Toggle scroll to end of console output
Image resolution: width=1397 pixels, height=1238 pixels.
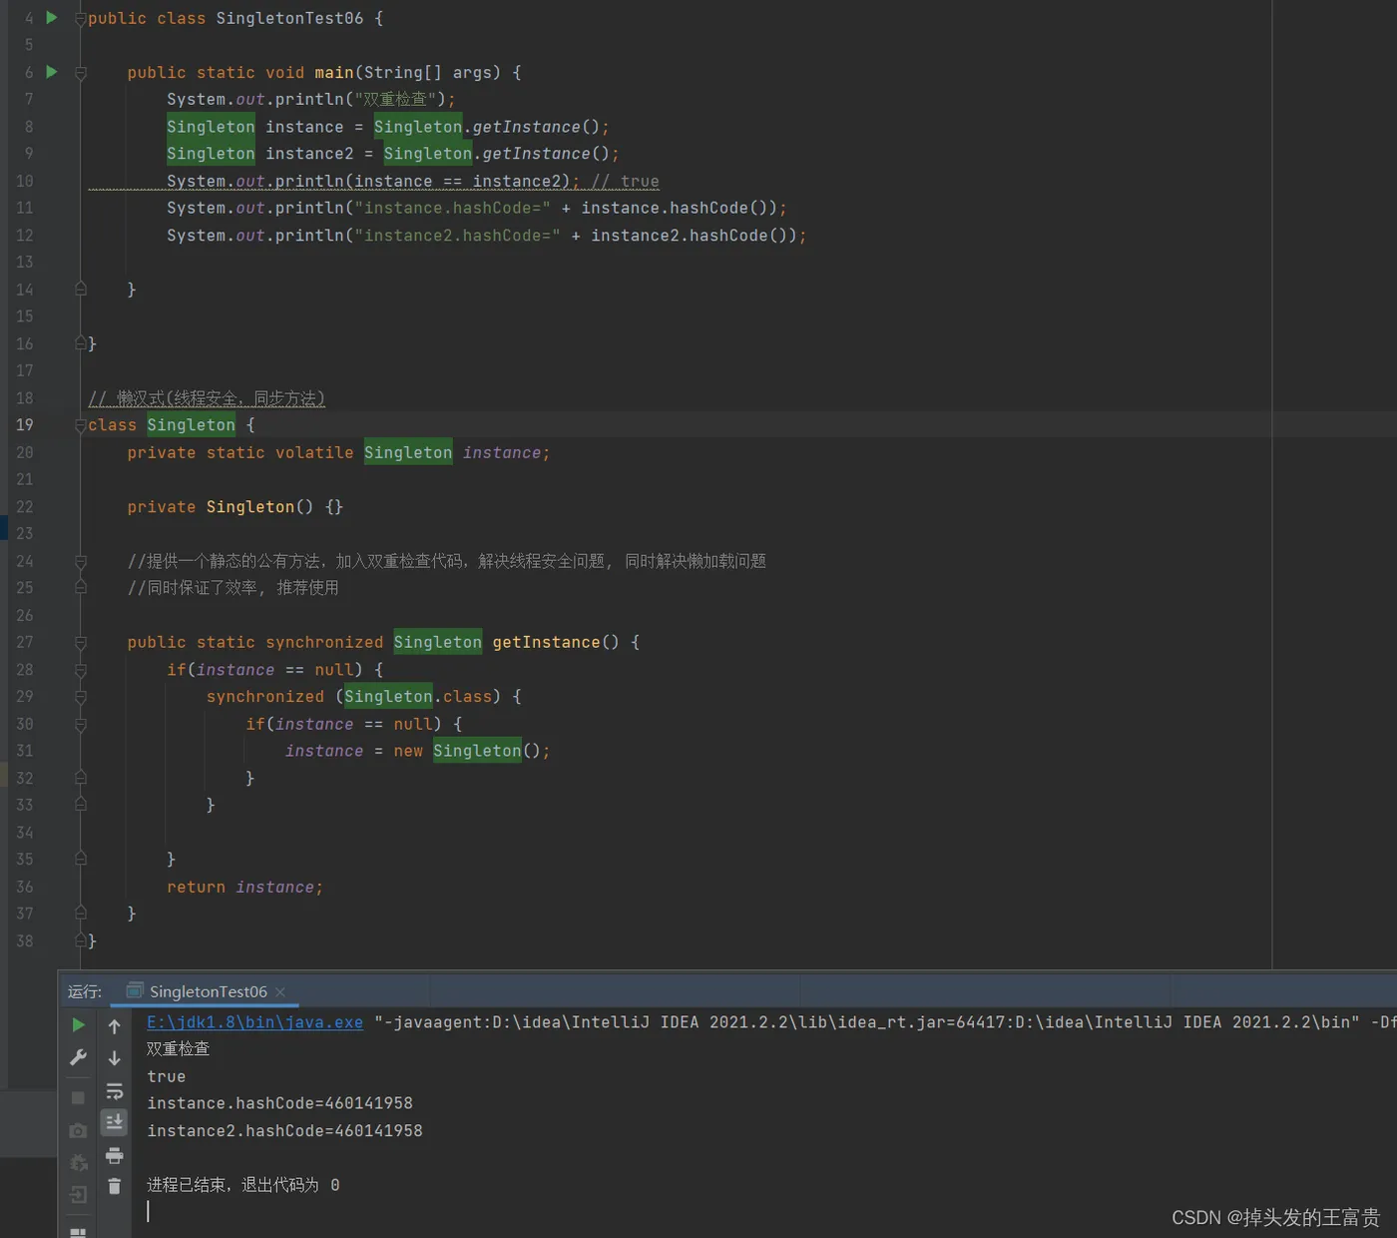[115, 1122]
